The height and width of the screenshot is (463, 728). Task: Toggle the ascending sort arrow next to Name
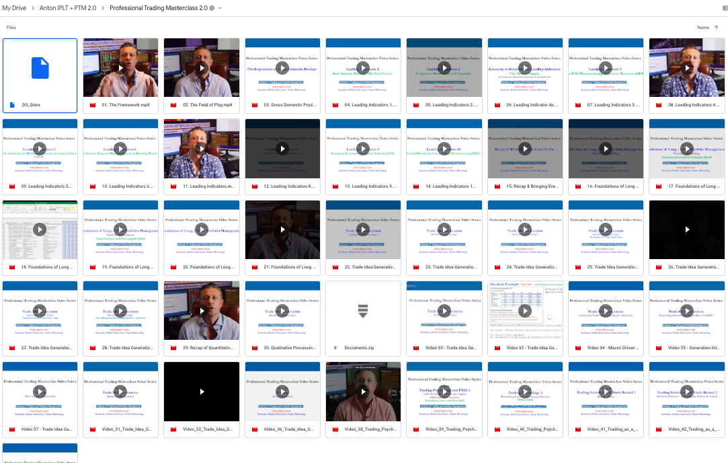(x=715, y=27)
